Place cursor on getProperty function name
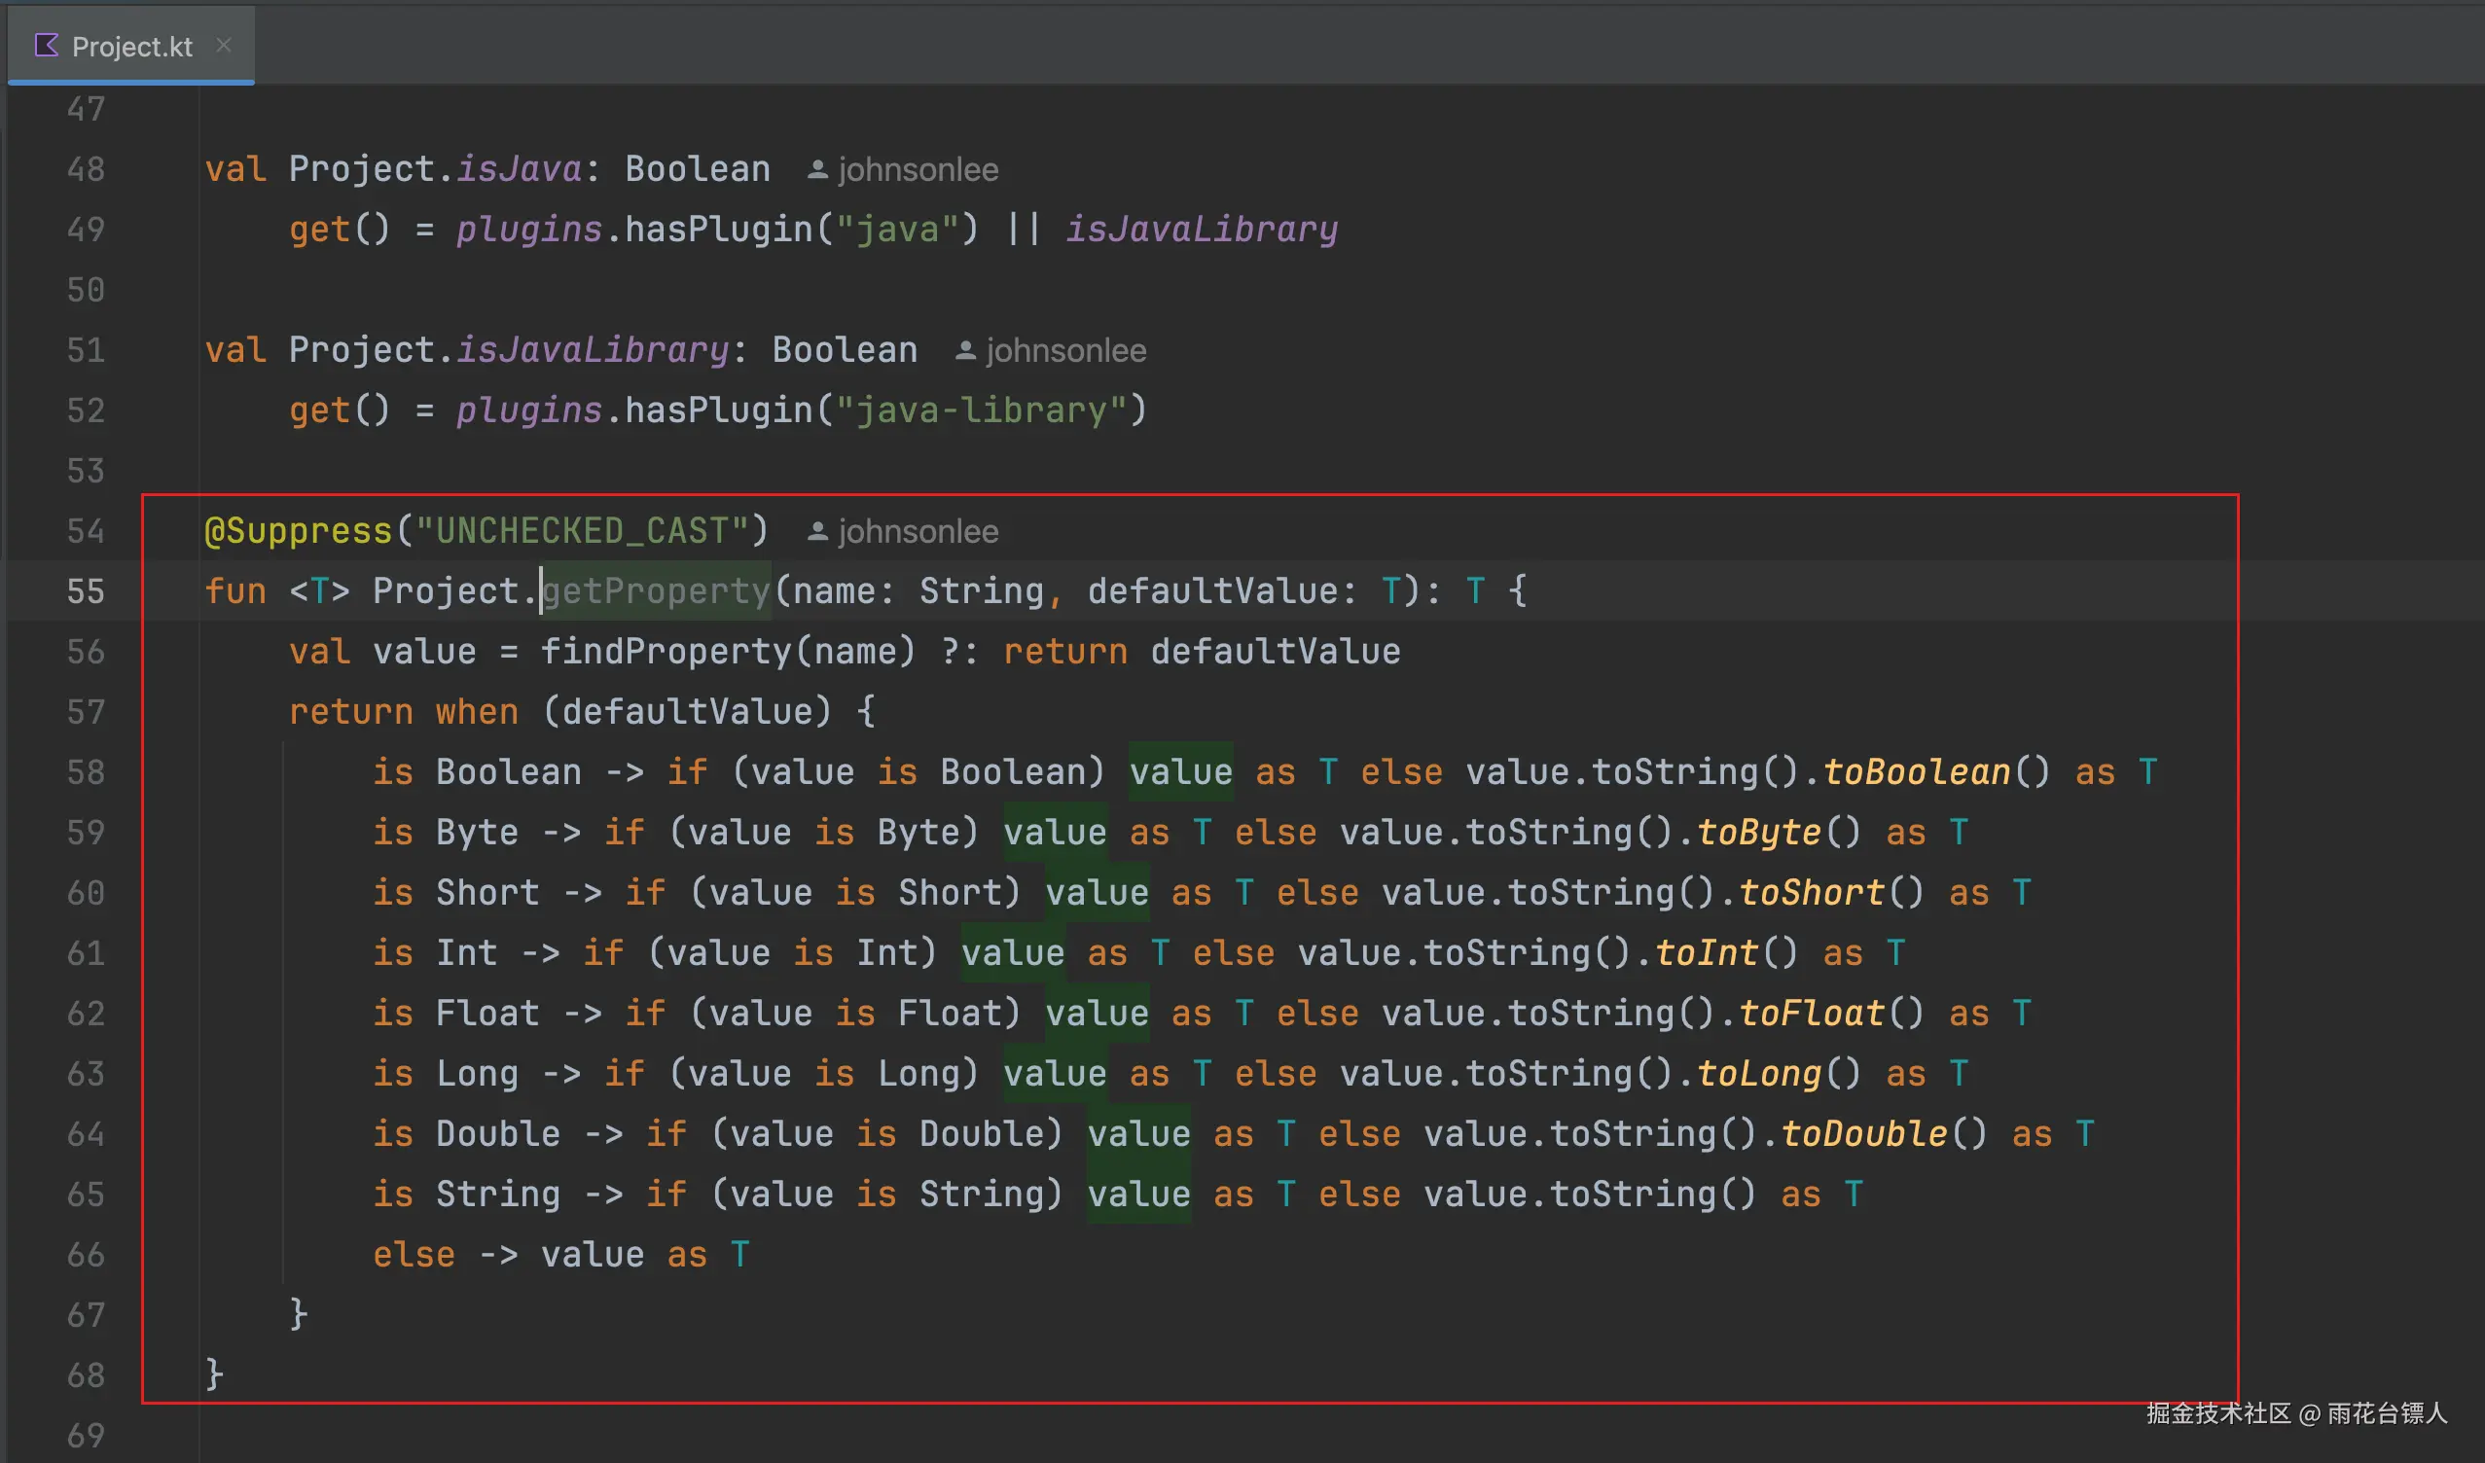The height and width of the screenshot is (1463, 2485). 656,591
